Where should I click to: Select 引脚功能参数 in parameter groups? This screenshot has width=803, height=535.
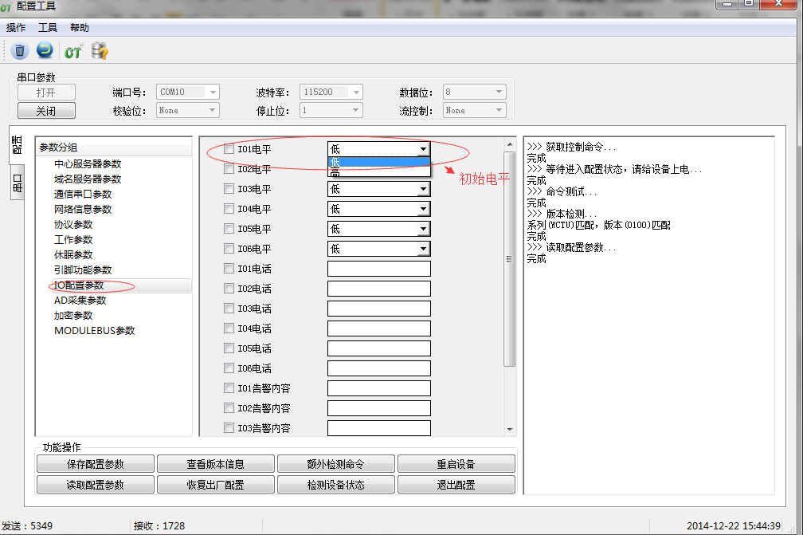point(83,270)
